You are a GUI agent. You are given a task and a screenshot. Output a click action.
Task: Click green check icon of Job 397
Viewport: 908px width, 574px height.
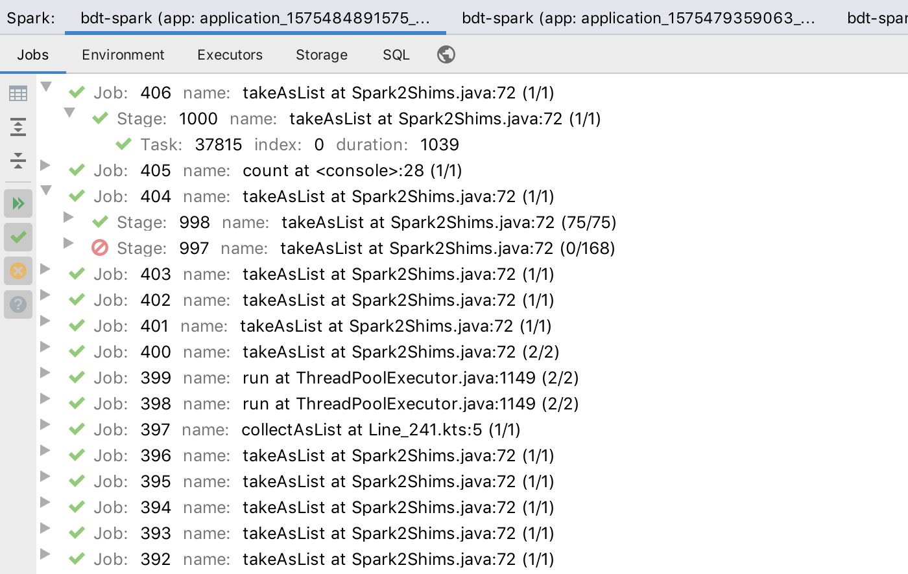(x=77, y=429)
